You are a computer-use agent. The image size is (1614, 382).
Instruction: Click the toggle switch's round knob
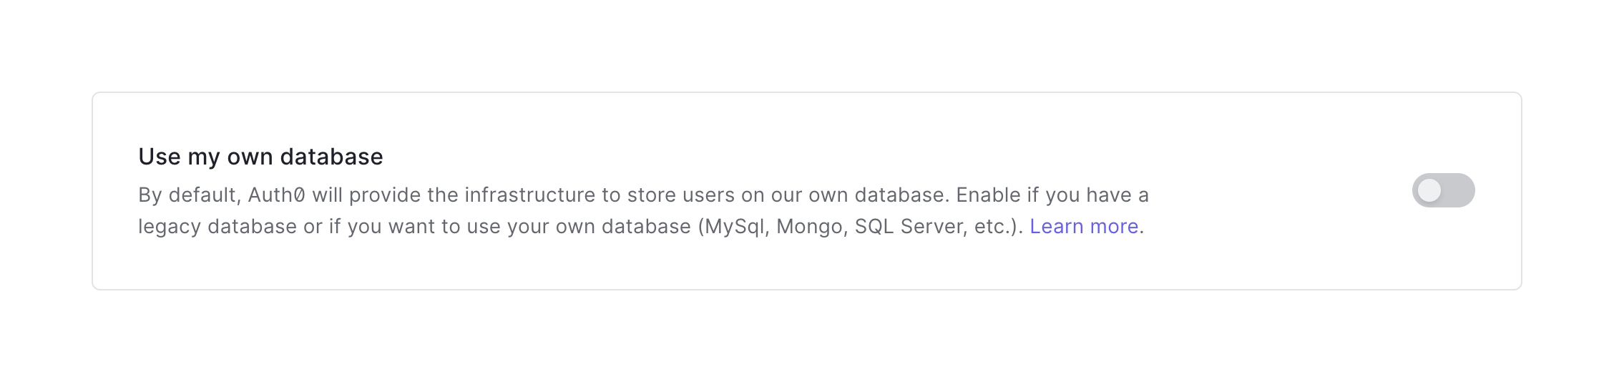[1429, 190]
